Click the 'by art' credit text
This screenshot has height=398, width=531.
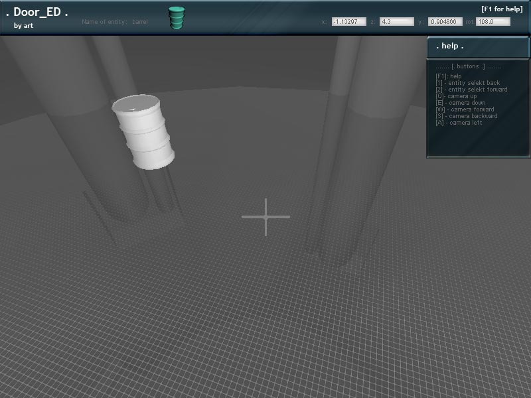[23, 26]
